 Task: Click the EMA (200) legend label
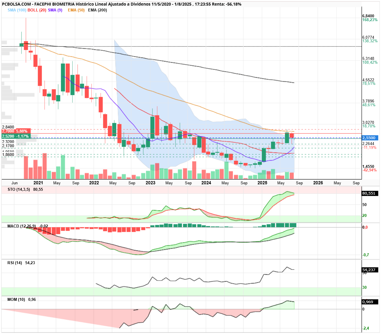point(97,10)
